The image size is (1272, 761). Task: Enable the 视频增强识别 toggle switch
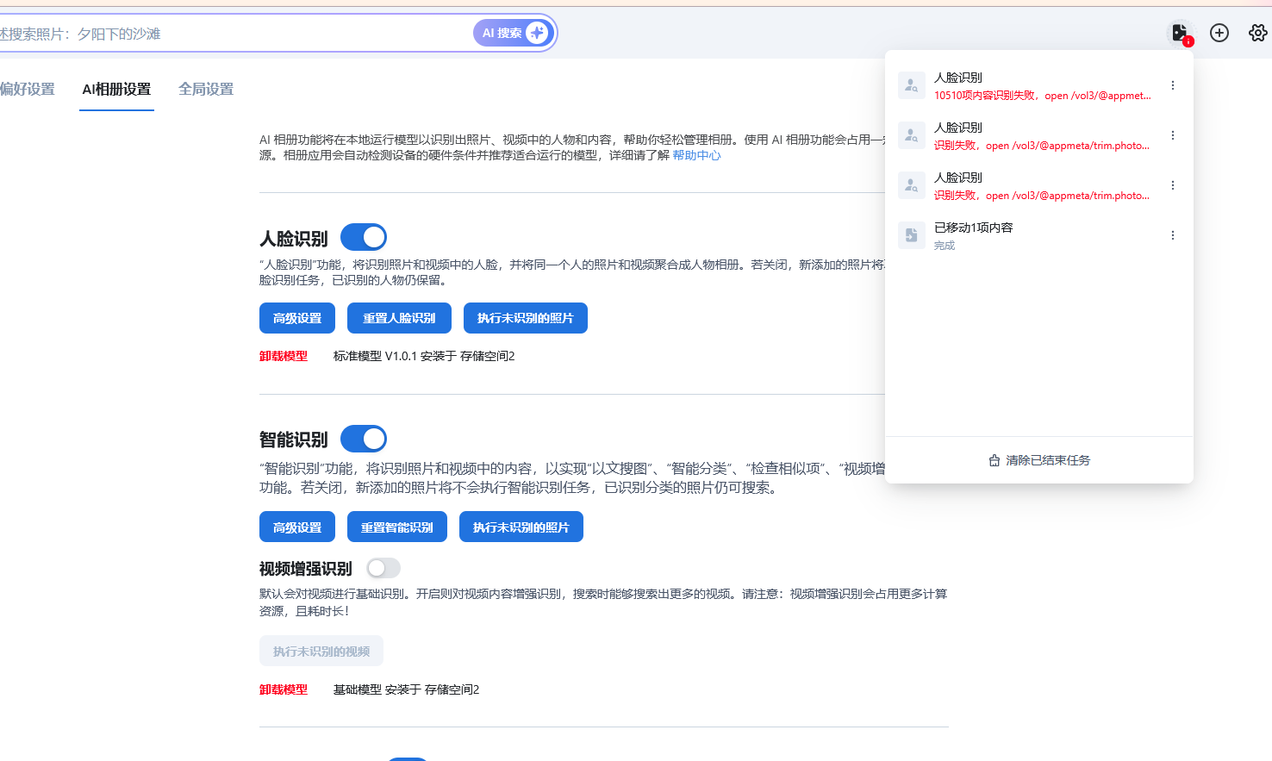pos(383,568)
